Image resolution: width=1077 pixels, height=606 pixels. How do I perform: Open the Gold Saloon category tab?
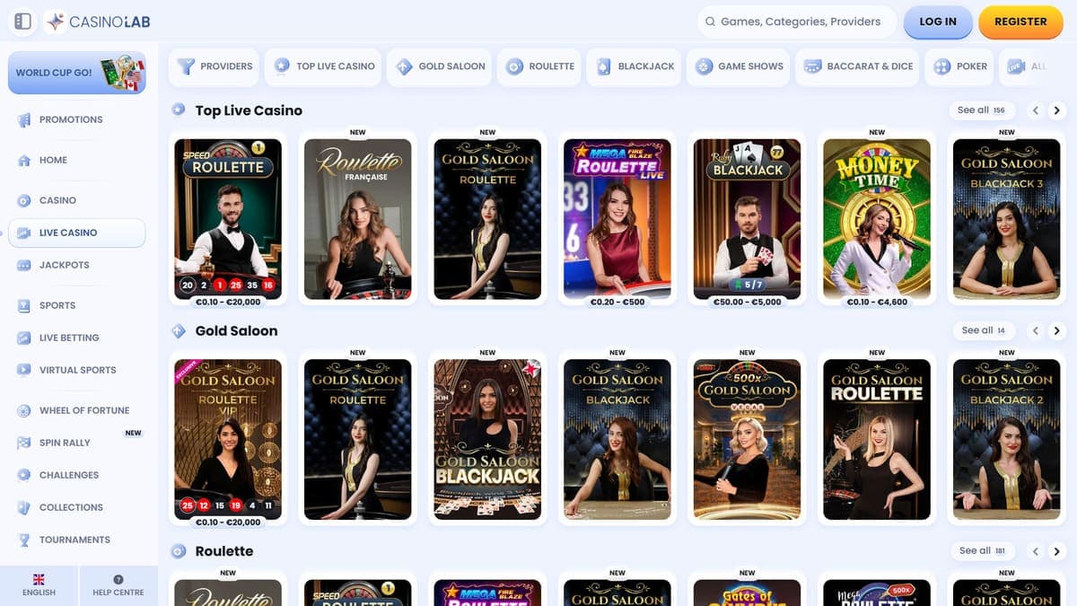439,66
